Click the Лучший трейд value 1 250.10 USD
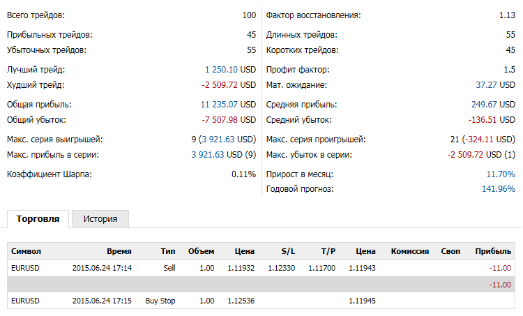Image resolution: width=523 pixels, height=316 pixels. click(x=231, y=70)
